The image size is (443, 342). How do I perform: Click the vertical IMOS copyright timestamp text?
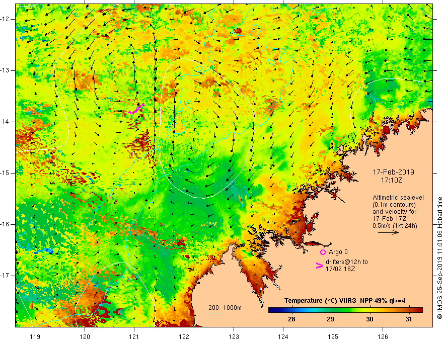[x=439, y=258]
